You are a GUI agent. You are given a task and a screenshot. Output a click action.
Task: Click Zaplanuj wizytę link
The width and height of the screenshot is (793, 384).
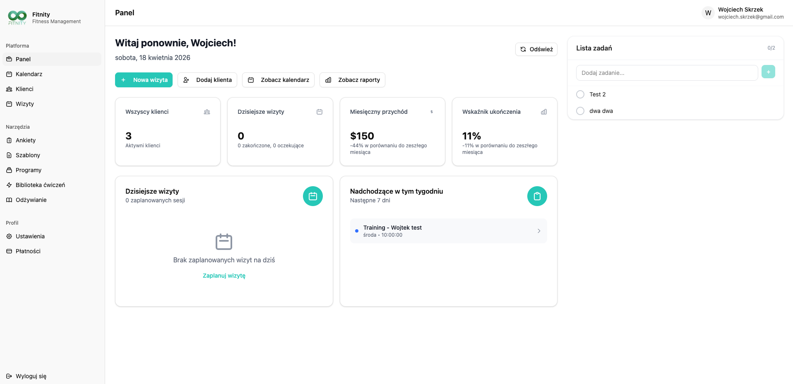point(223,276)
